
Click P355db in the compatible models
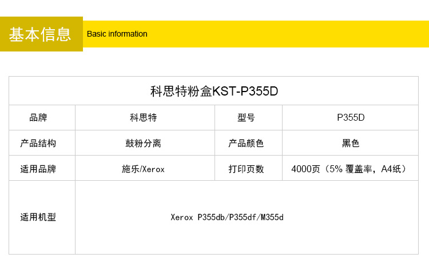pyautogui.click(x=212, y=217)
